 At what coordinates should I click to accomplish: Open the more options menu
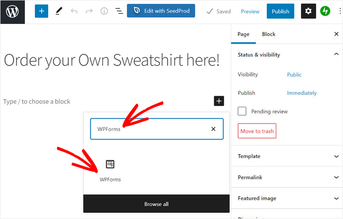click(340, 11)
